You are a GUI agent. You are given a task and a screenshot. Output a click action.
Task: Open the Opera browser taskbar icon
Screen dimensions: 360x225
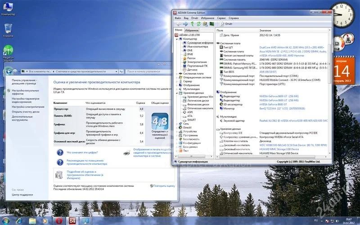pyautogui.click(x=59, y=221)
